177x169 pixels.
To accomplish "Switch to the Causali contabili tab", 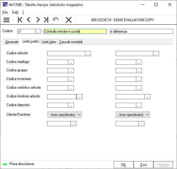I will point(71,42).
